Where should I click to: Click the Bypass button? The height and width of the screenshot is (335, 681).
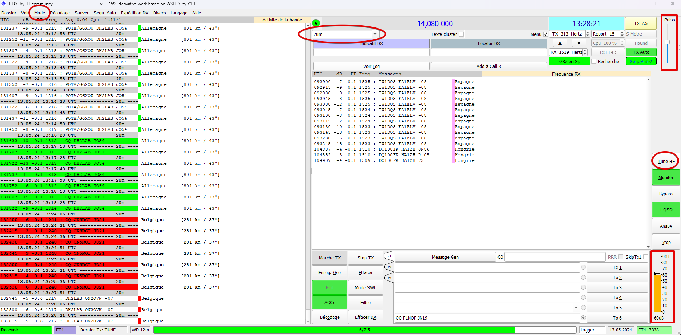pyautogui.click(x=666, y=194)
